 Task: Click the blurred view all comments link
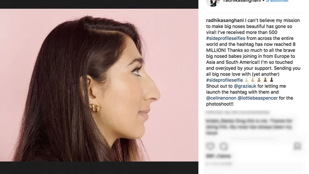point(238,113)
